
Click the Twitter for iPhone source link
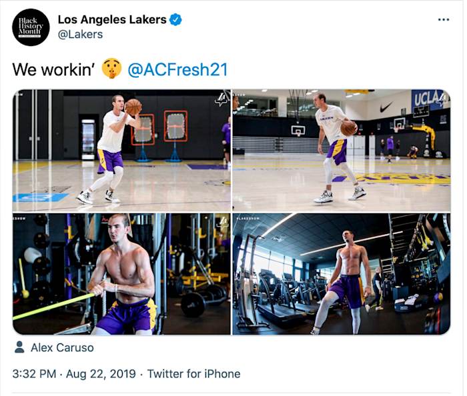[193, 374]
